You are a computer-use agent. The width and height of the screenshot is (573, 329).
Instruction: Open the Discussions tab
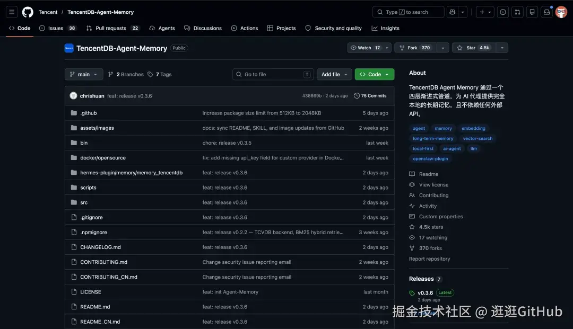click(x=203, y=28)
